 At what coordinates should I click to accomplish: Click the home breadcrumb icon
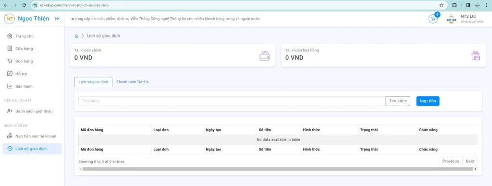(x=76, y=36)
